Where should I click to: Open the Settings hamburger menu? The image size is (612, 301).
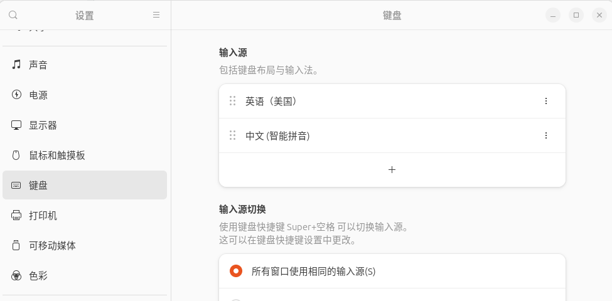coord(156,15)
